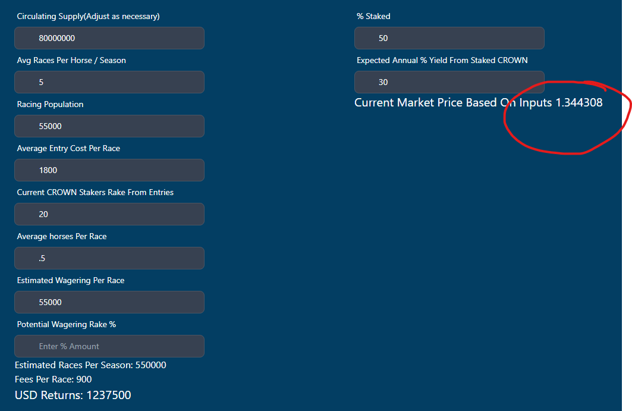The width and height of the screenshot is (632, 411).
Task: Edit the Average Entry Cost Per Race field
Action: click(109, 170)
